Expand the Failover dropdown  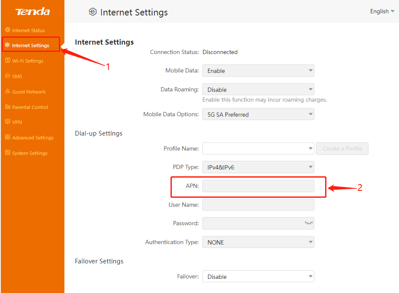click(258, 277)
